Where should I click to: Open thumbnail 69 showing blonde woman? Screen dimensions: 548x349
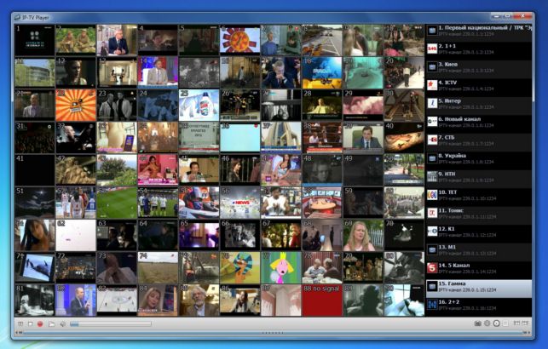click(x=363, y=235)
